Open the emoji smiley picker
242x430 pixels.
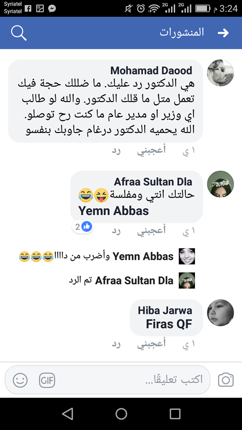(20, 380)
